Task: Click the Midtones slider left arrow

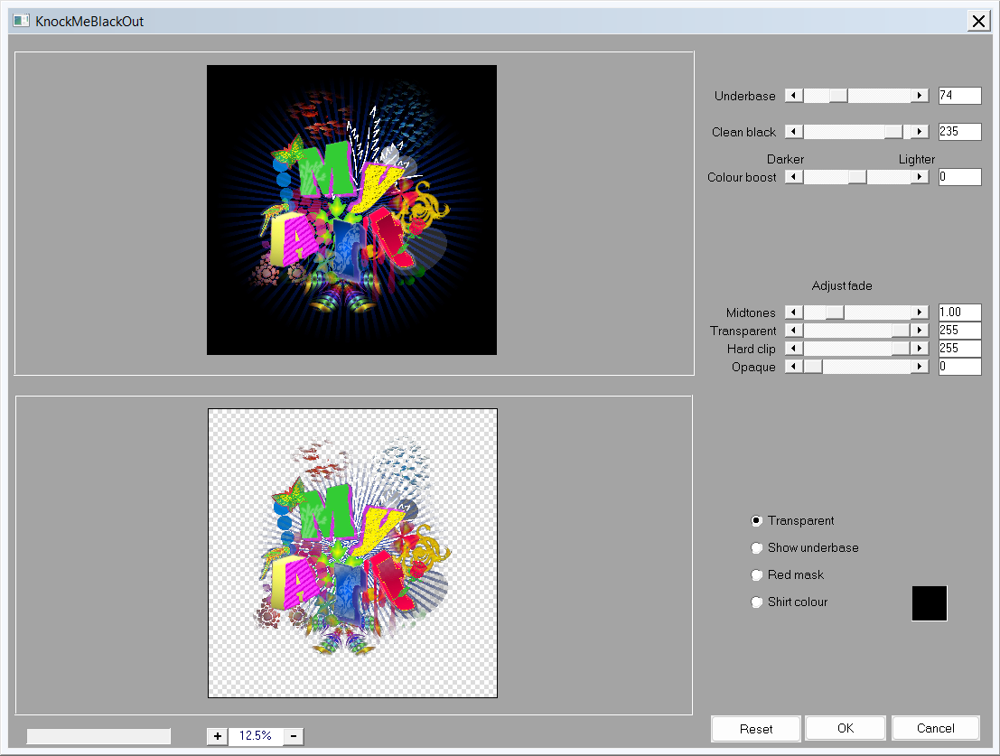Action: pyautogui.click(x=793, y=312)
